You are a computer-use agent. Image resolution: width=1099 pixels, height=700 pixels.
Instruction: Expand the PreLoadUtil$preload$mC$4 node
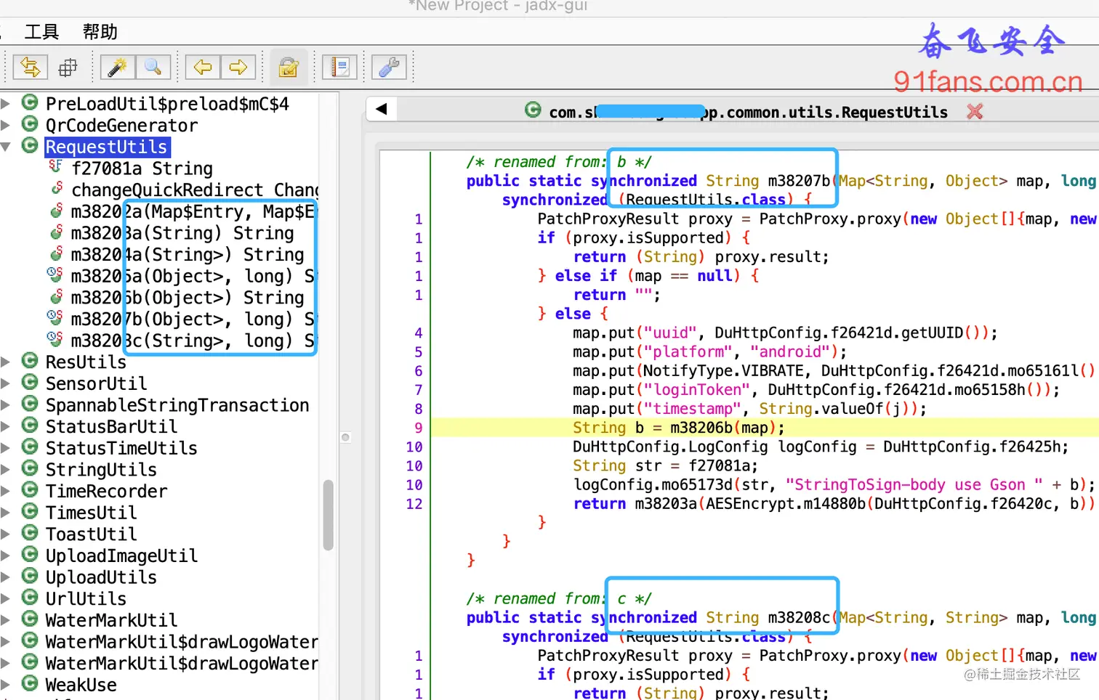[x=6, y=104]
